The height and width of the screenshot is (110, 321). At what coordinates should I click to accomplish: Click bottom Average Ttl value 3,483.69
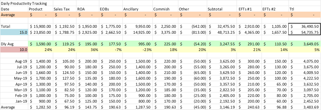click(x=305, y=107)
